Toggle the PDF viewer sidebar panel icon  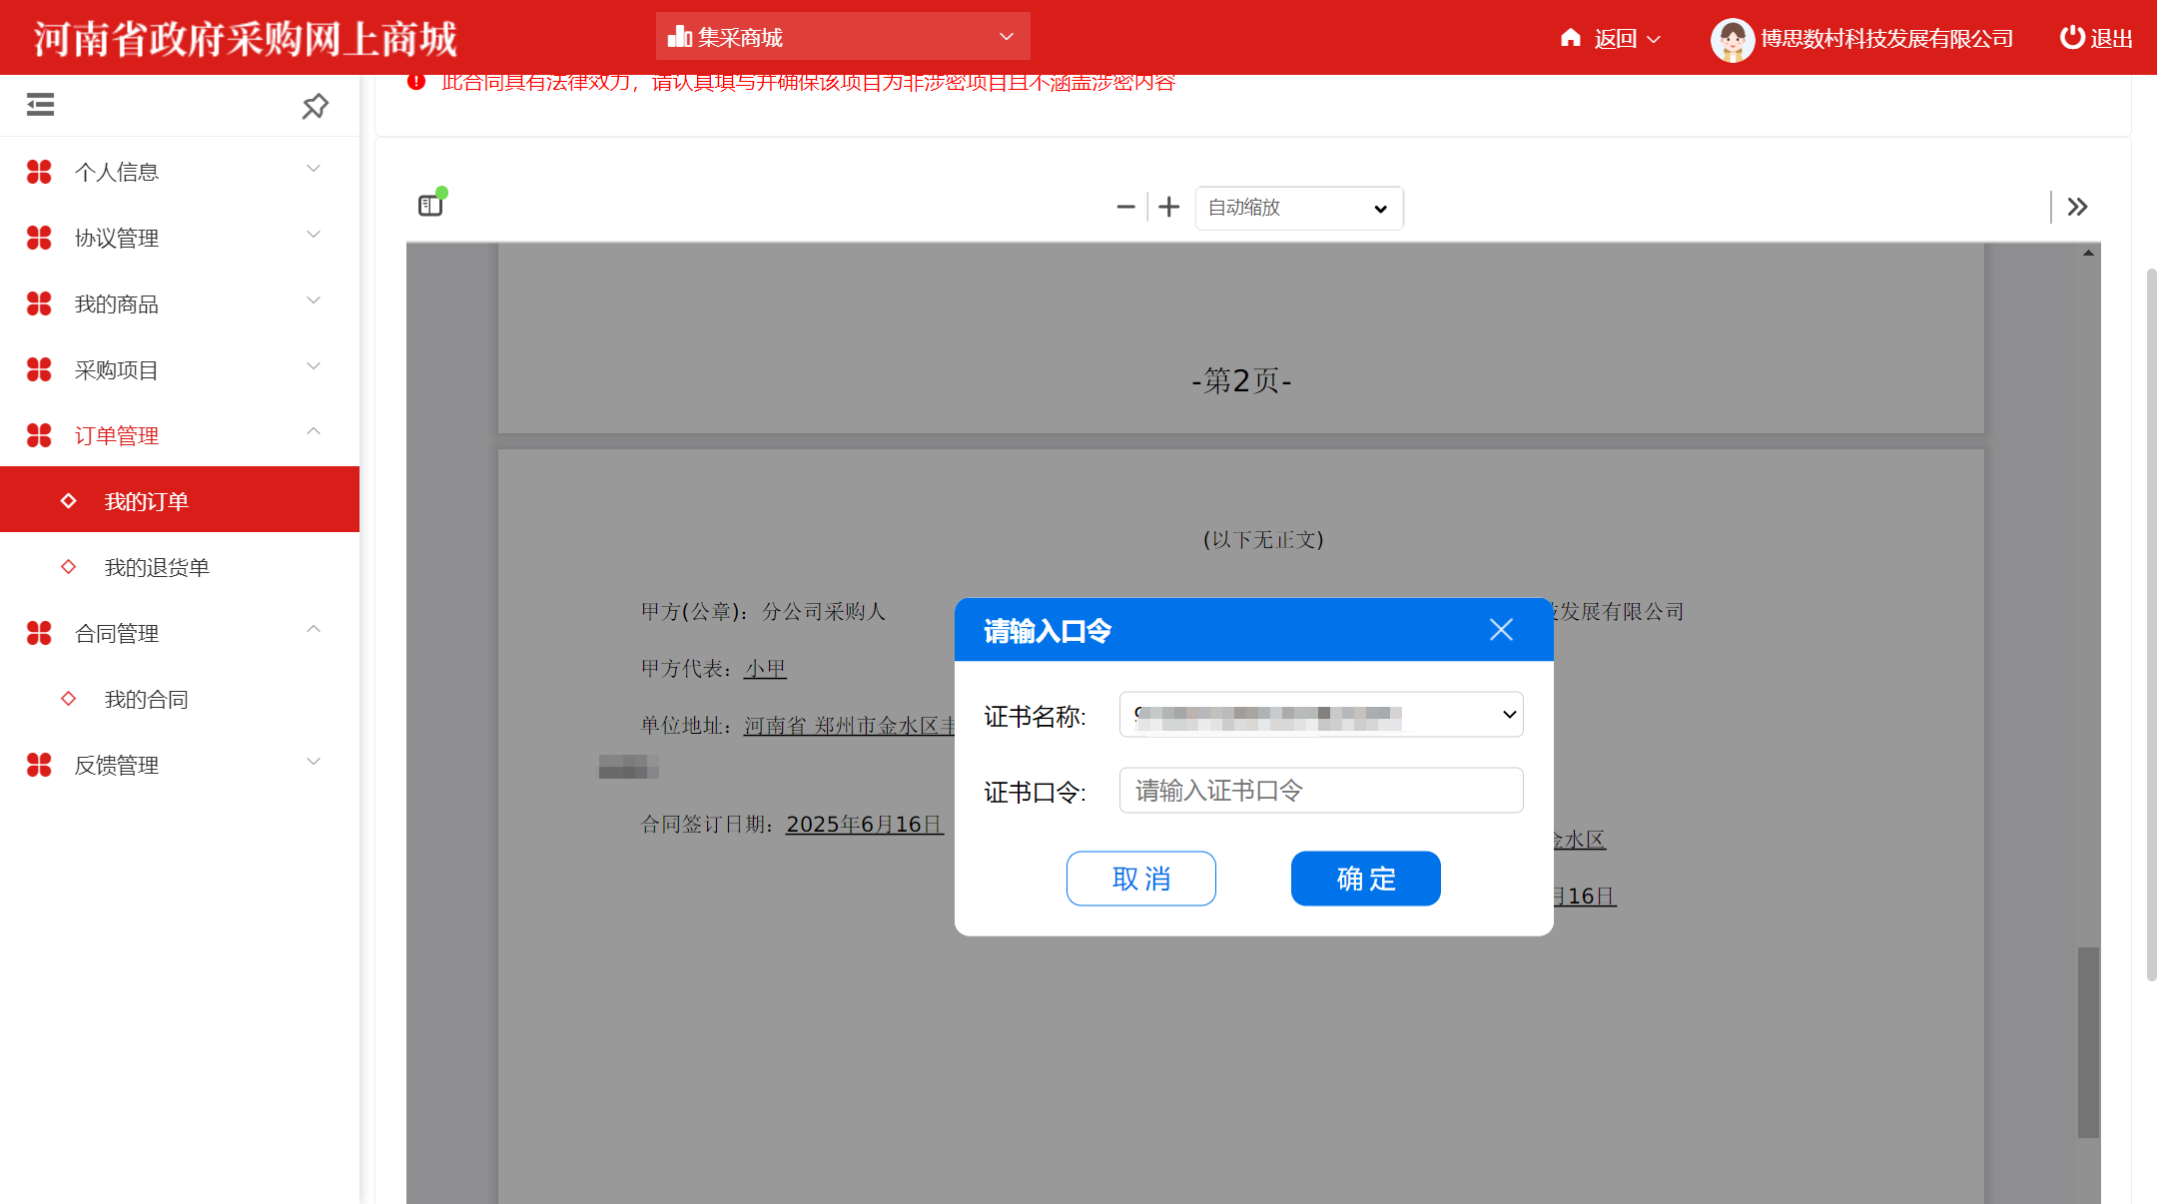click(430, 205)
